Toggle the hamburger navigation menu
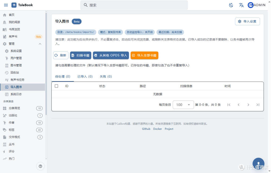Screen dimensions: 271x173 (6, 5)
